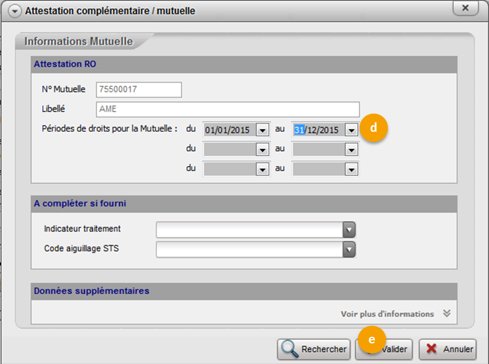Expand second row "au" date picker arrow
The width and height of the screenshot is (489, 364).
[352, 150]
